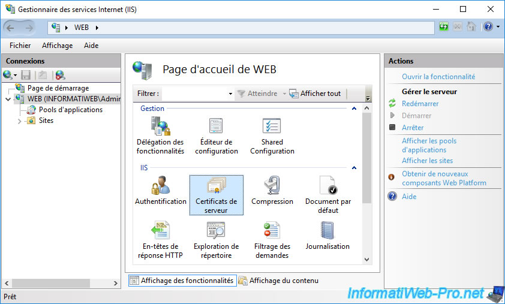Click the Redémarrer green arrows icon

[x=392, y=103]
